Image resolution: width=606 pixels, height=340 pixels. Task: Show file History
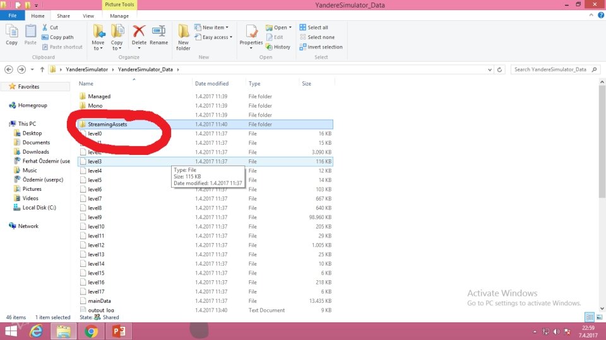pyautogui.click(x=278, y=47)
